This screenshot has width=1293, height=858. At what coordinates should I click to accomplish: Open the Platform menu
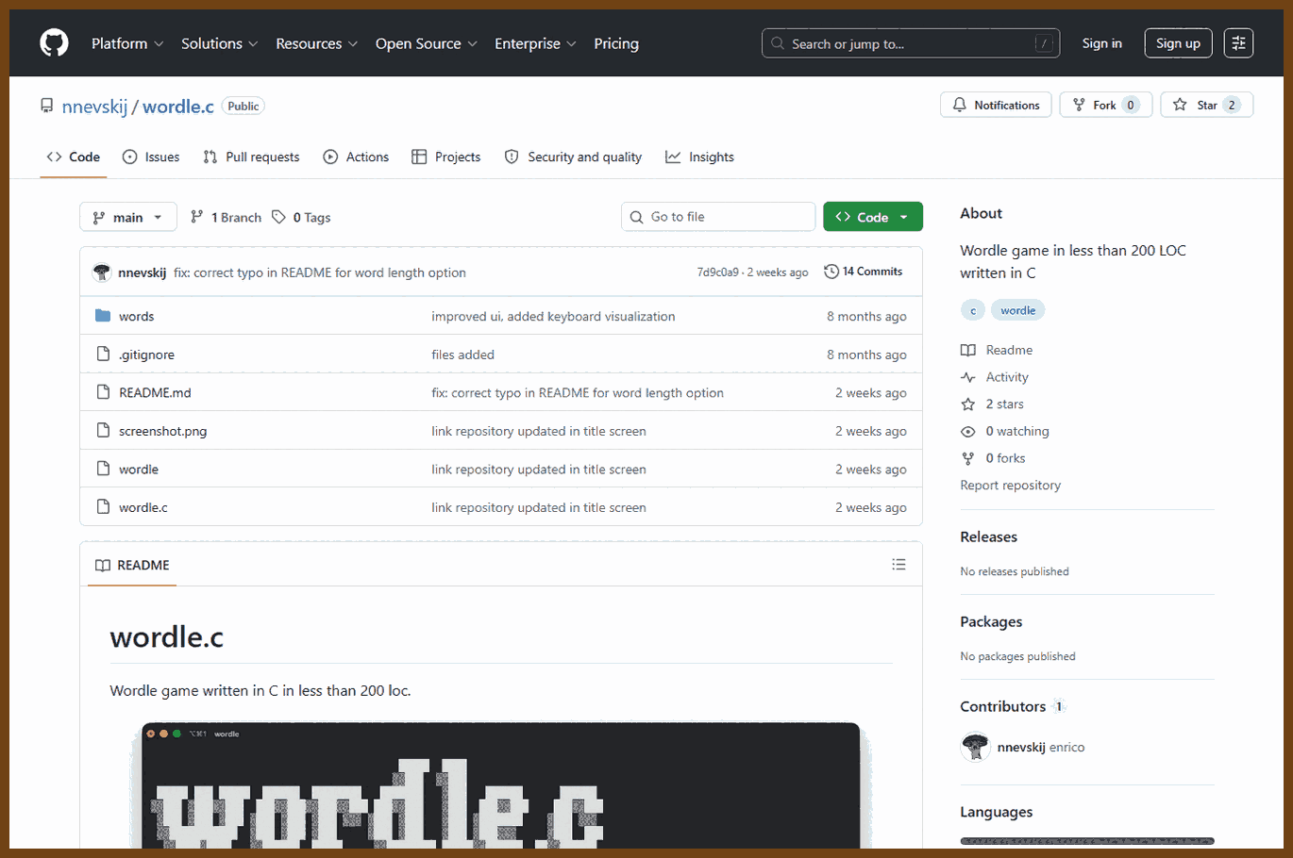127,43
